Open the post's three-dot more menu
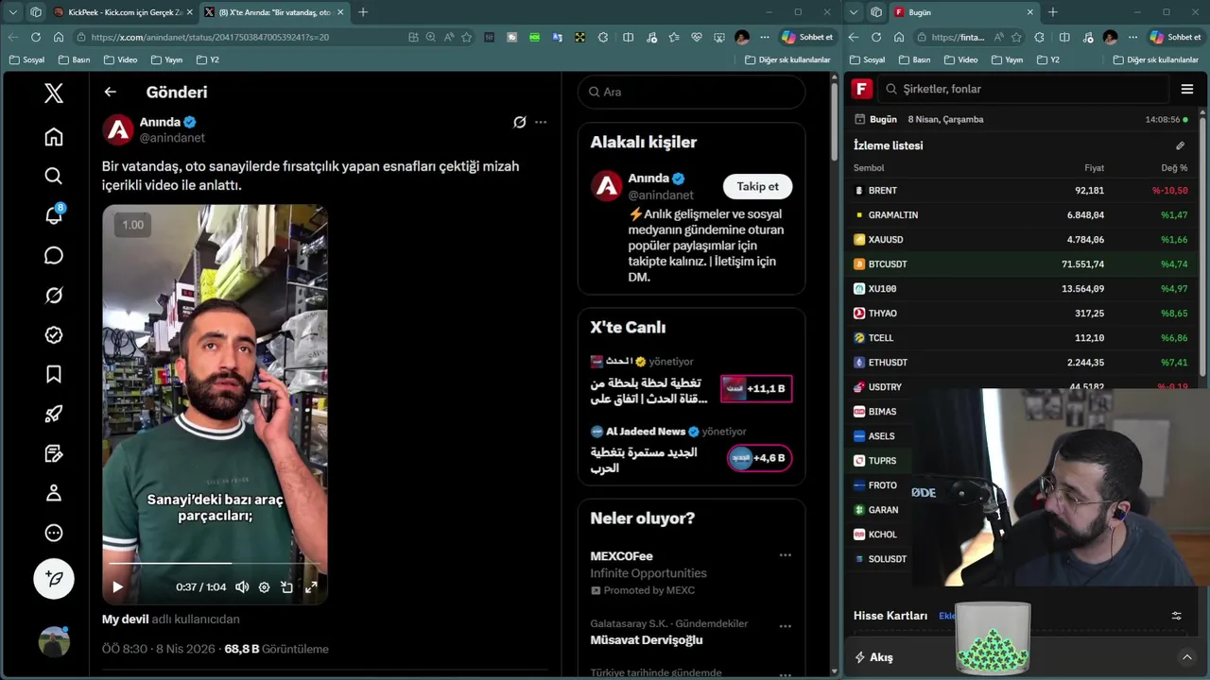 tap(541, 122)
